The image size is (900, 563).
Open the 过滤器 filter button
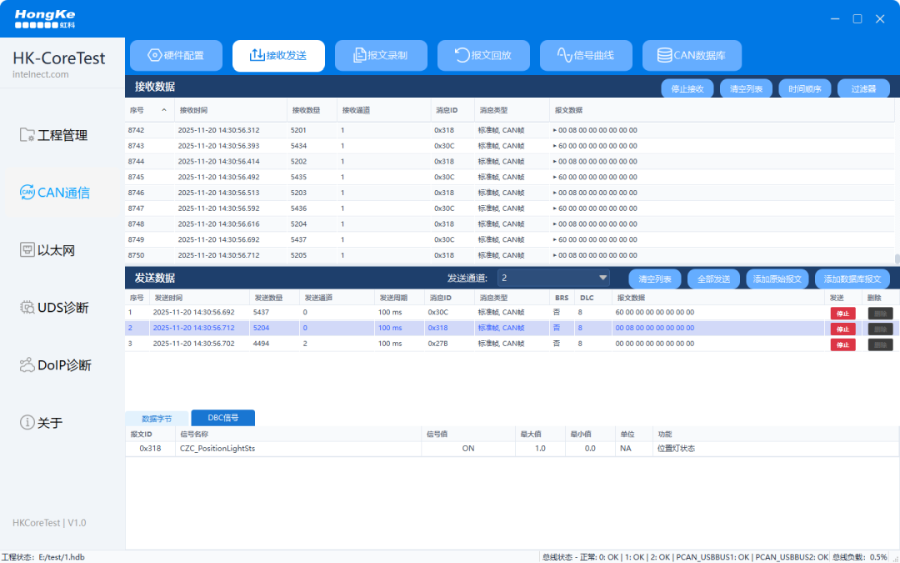tap(863, 89)
